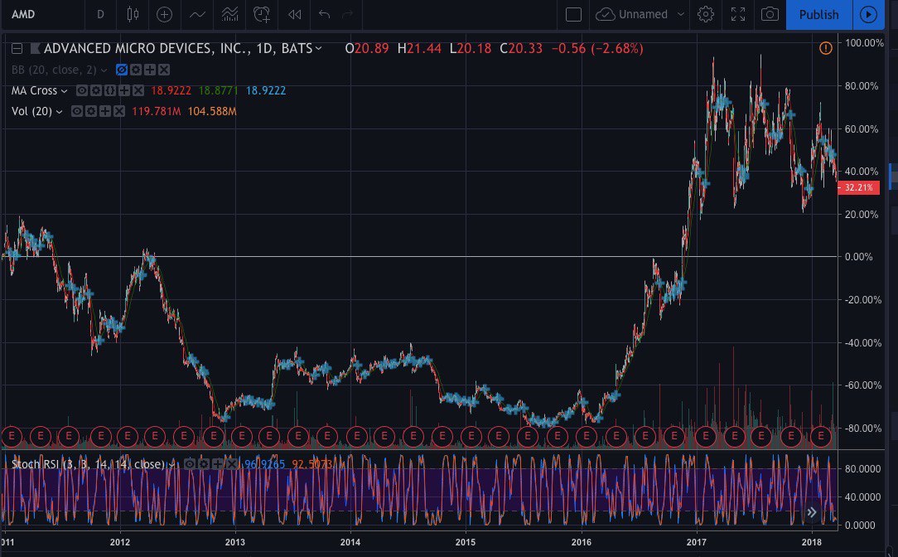Click the compare/add symbol plus icon

tap(164, 14)
